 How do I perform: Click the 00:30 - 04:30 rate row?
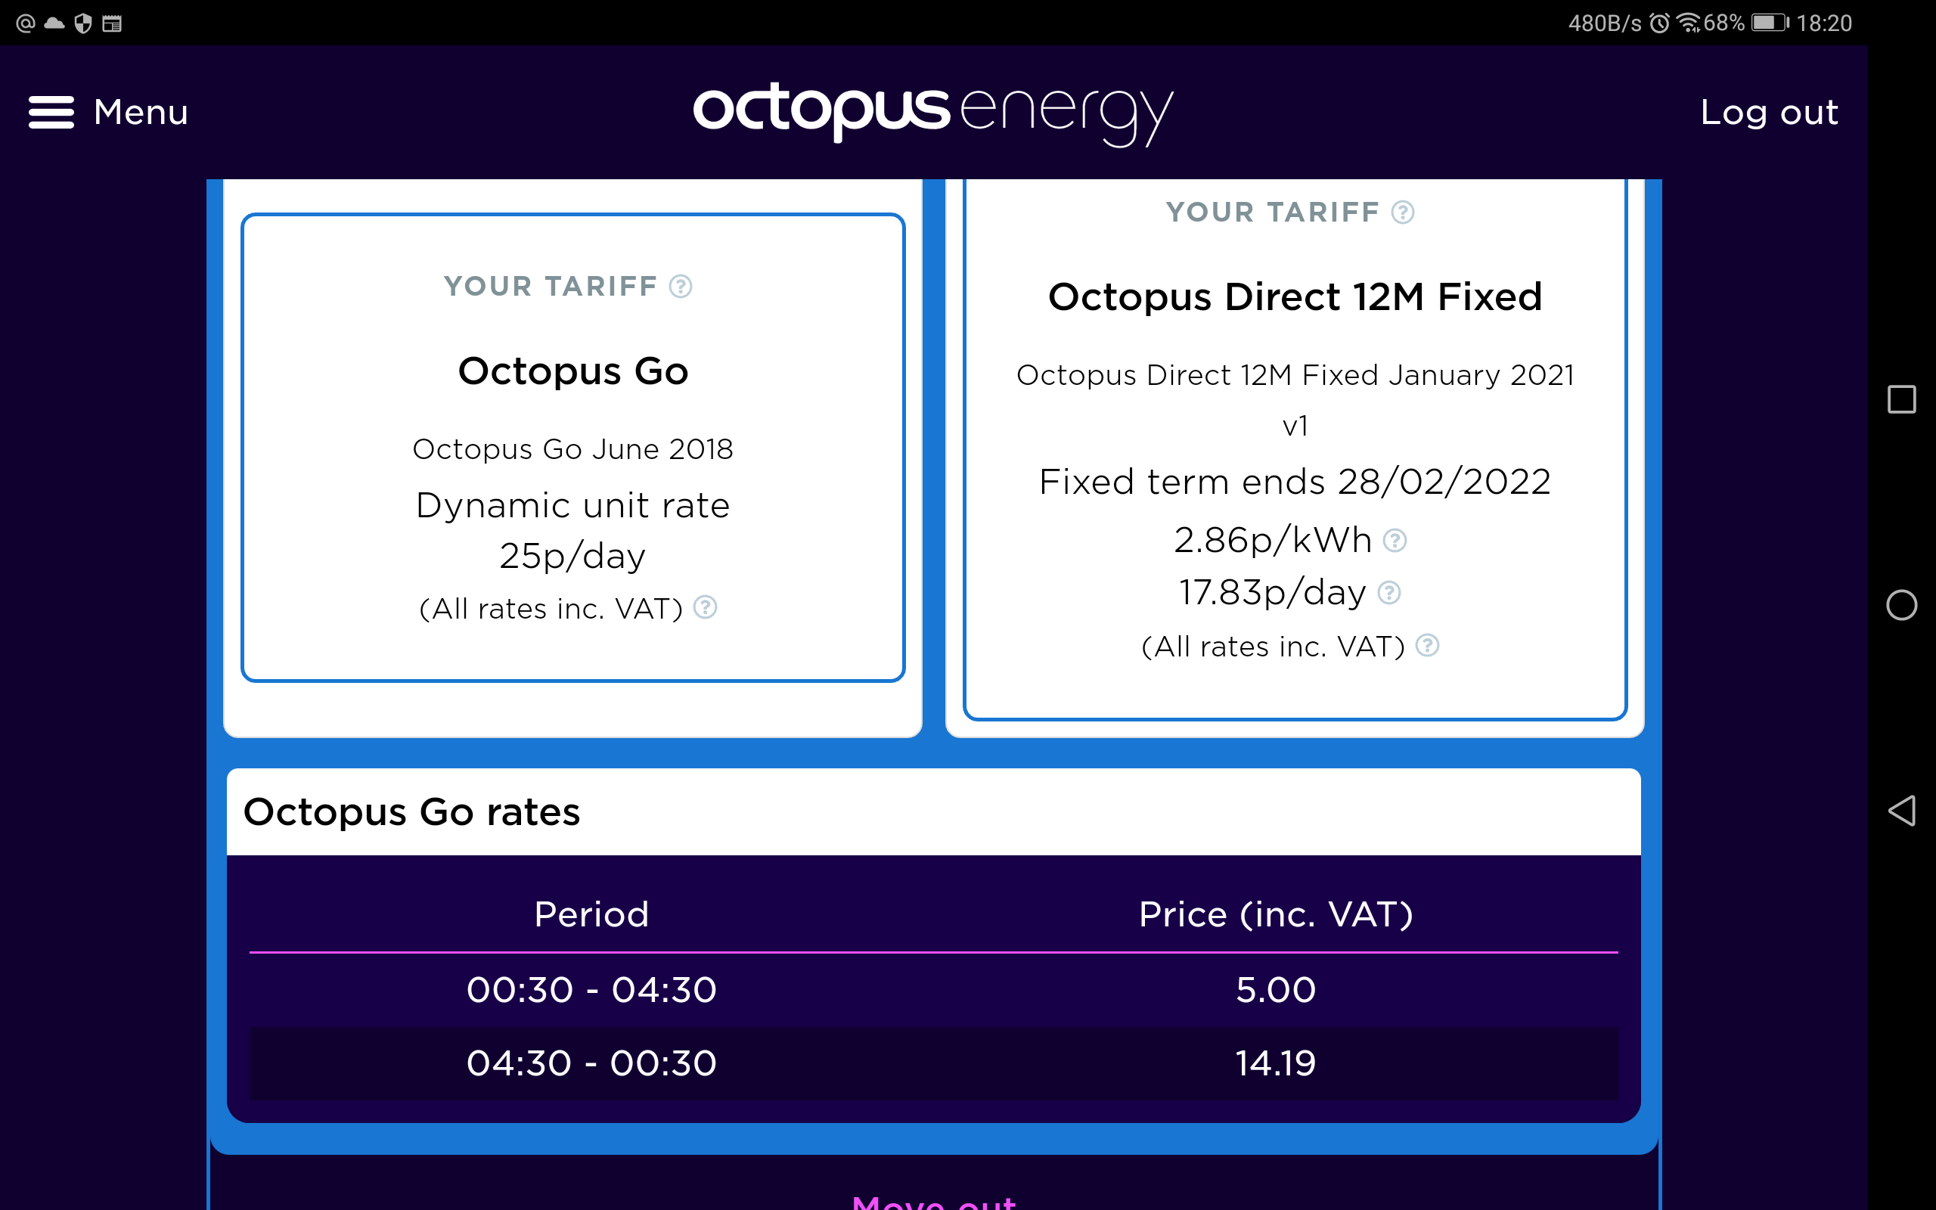click(934, 990)
